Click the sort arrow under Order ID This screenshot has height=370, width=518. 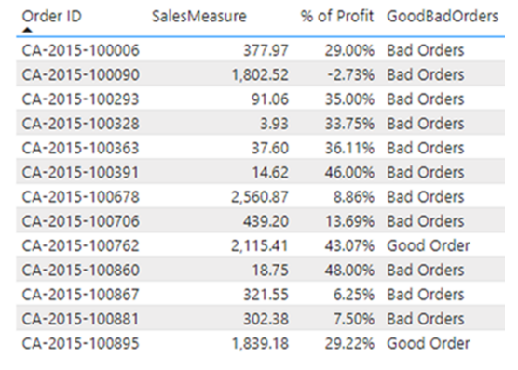(28, 30)
